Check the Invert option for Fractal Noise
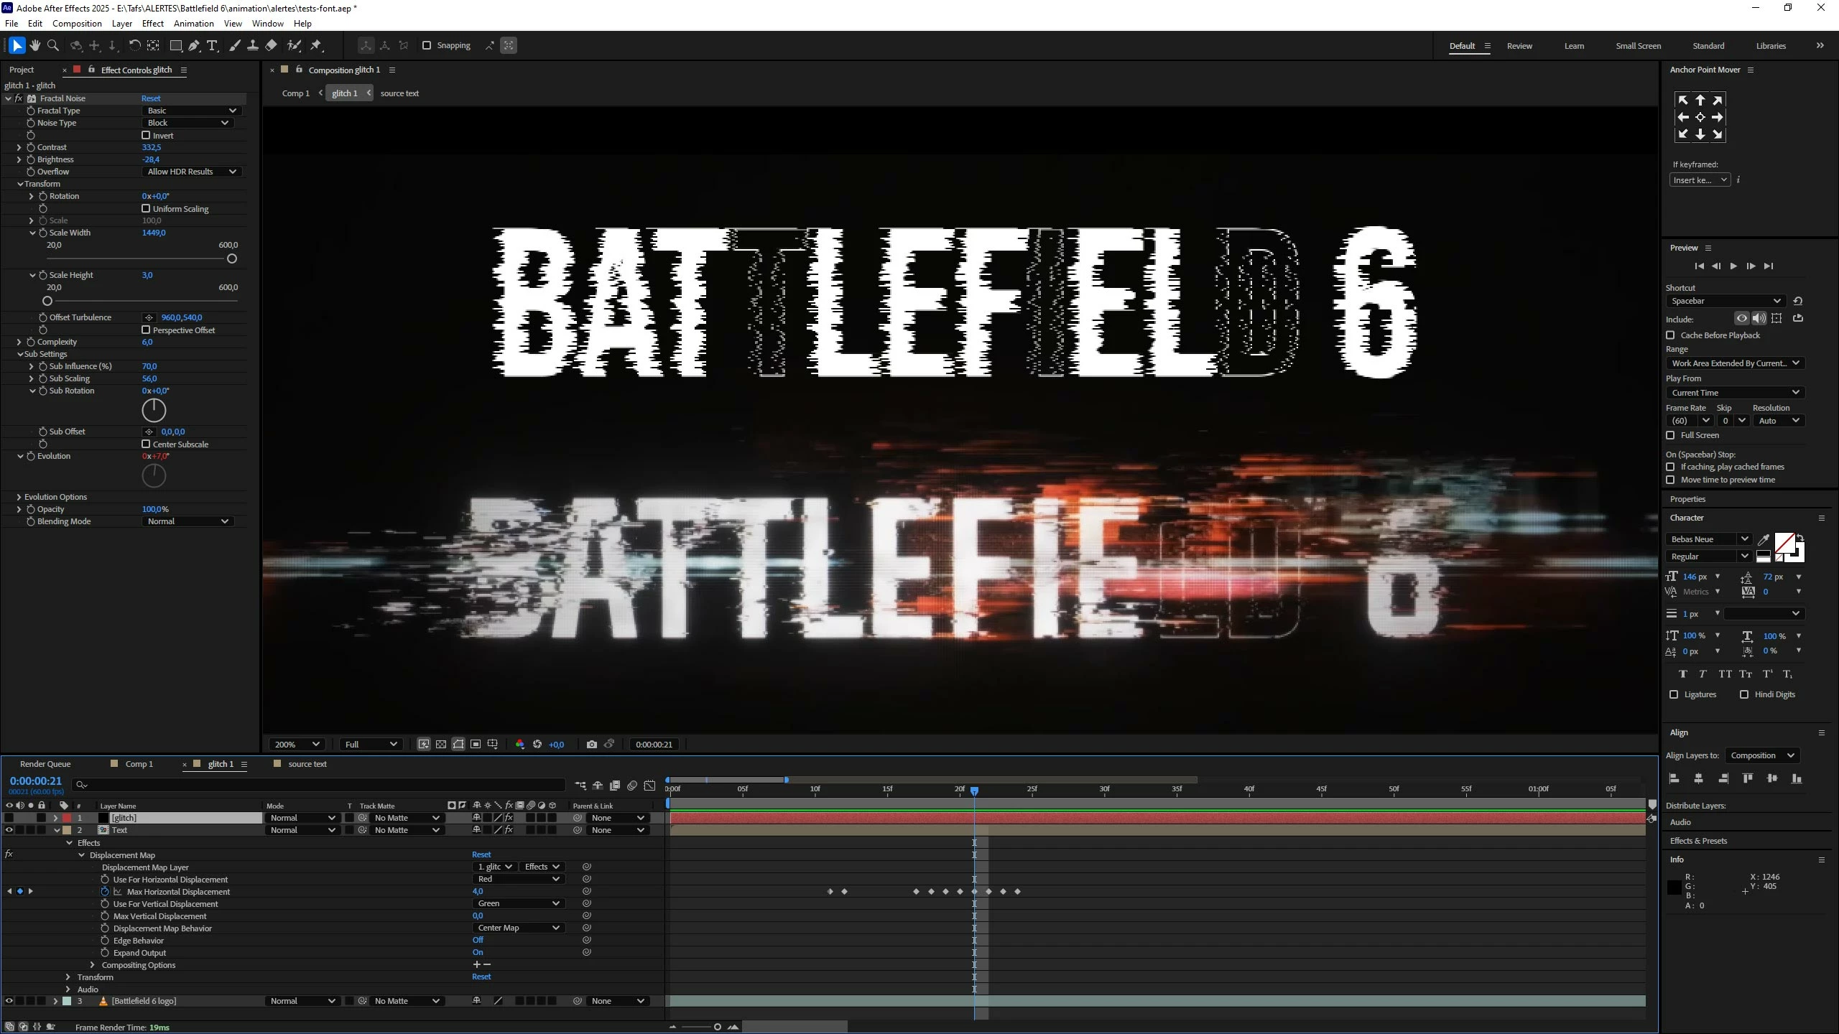1839x1034 pixels. coord(146,135)
